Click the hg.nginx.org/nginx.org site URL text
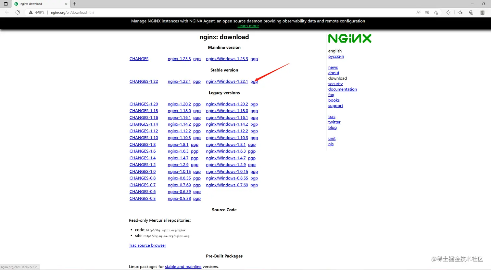 [166, 236]
